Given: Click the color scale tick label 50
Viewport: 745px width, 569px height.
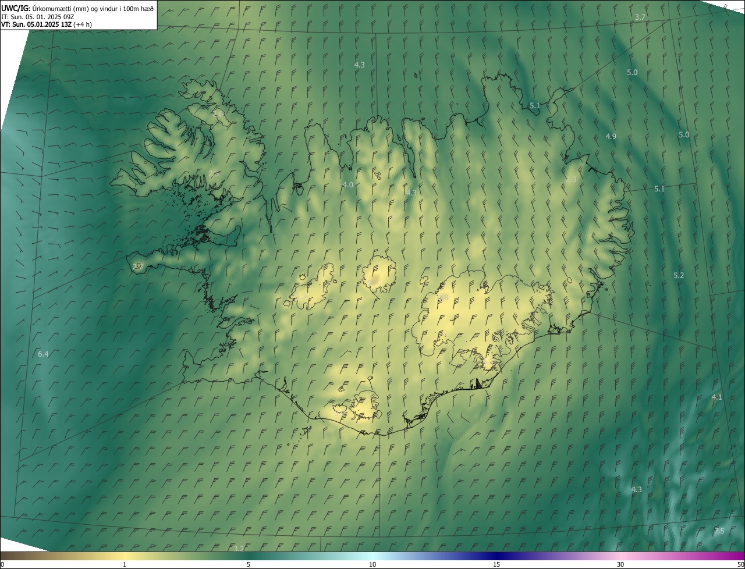Looking at the screenshot, I should click(x=740, y=564).
